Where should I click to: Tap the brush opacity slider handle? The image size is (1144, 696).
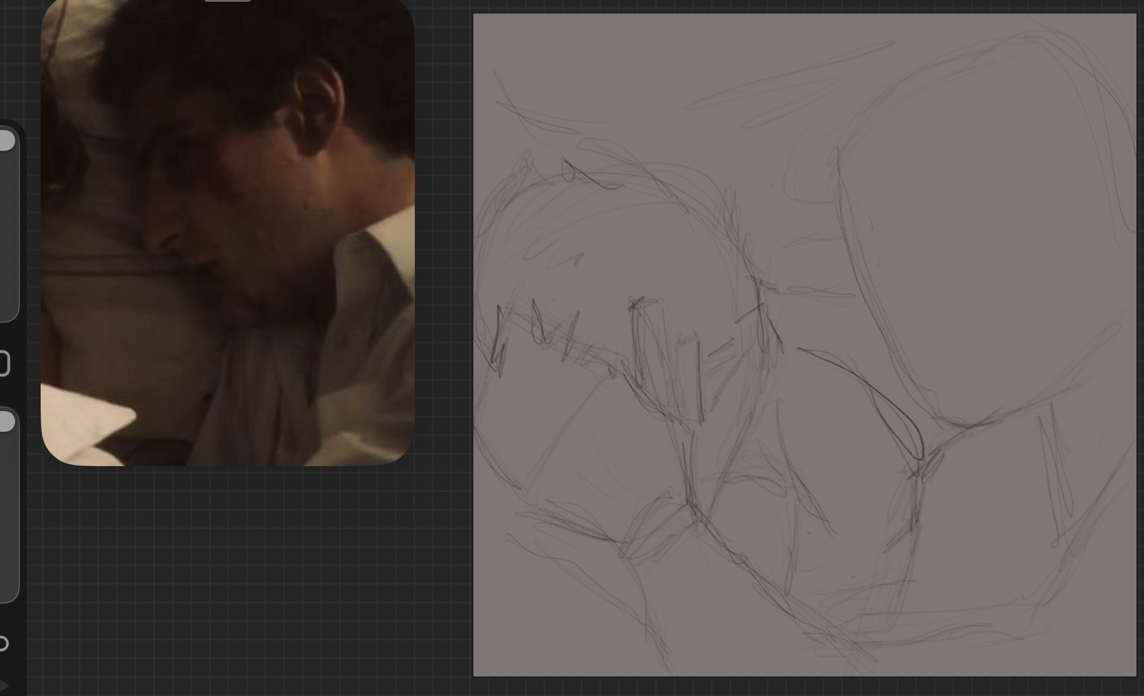coord(6,421)
